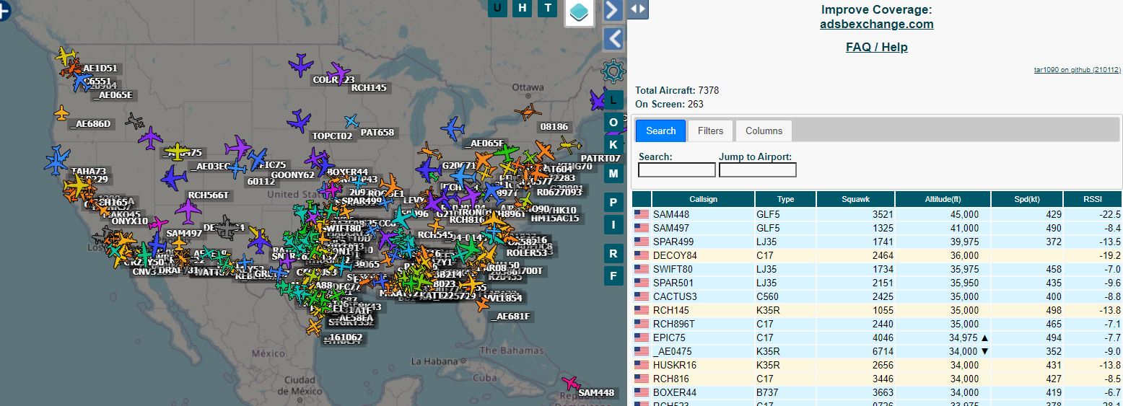Click the left chevron sidebar button
Viewport: 1123px width, 406px height.
click(613, 38)
